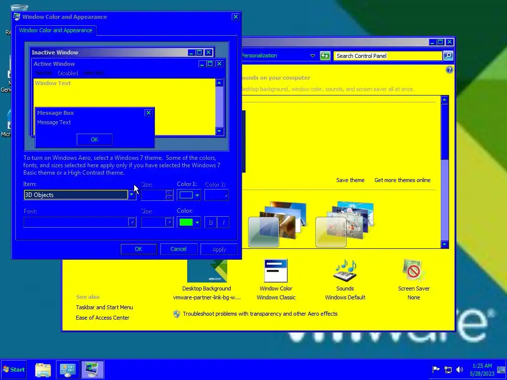Viewport: 507px width, 380px height.
Task: Click the Action Center flag tray icon
Action: [436, 369]
